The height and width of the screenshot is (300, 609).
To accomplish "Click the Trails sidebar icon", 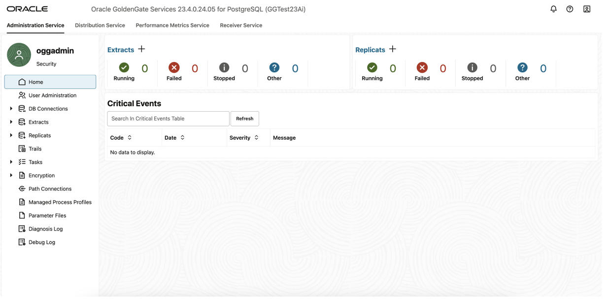I will pyautogui.click(x=22, y=149).
